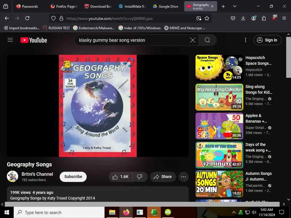The image size is (291, 218).
Task: Sign in to YouTube
Action: pyautogui.click(x=267, y=40)
